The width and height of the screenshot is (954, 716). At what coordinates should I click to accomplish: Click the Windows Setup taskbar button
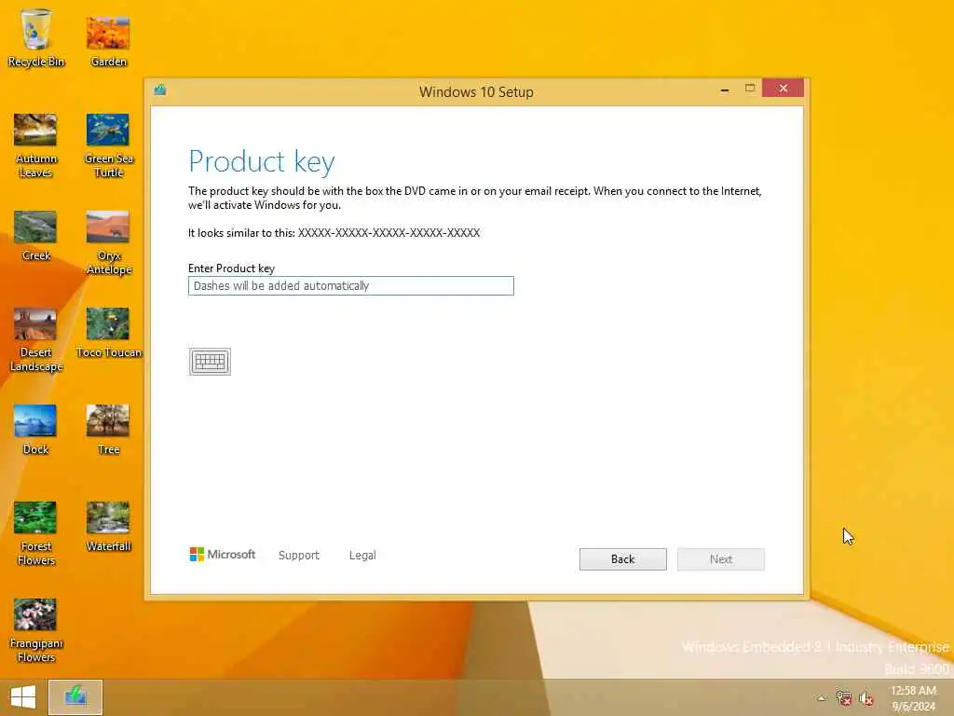[75, 697]
